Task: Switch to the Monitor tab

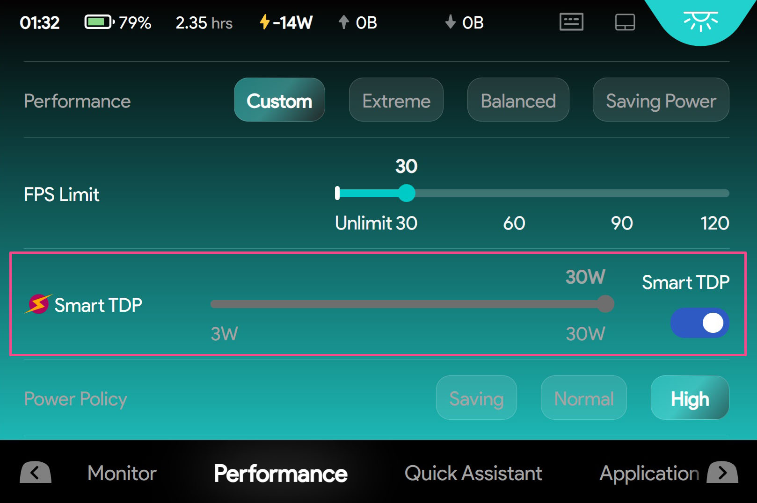Action: tap(122, 473)
